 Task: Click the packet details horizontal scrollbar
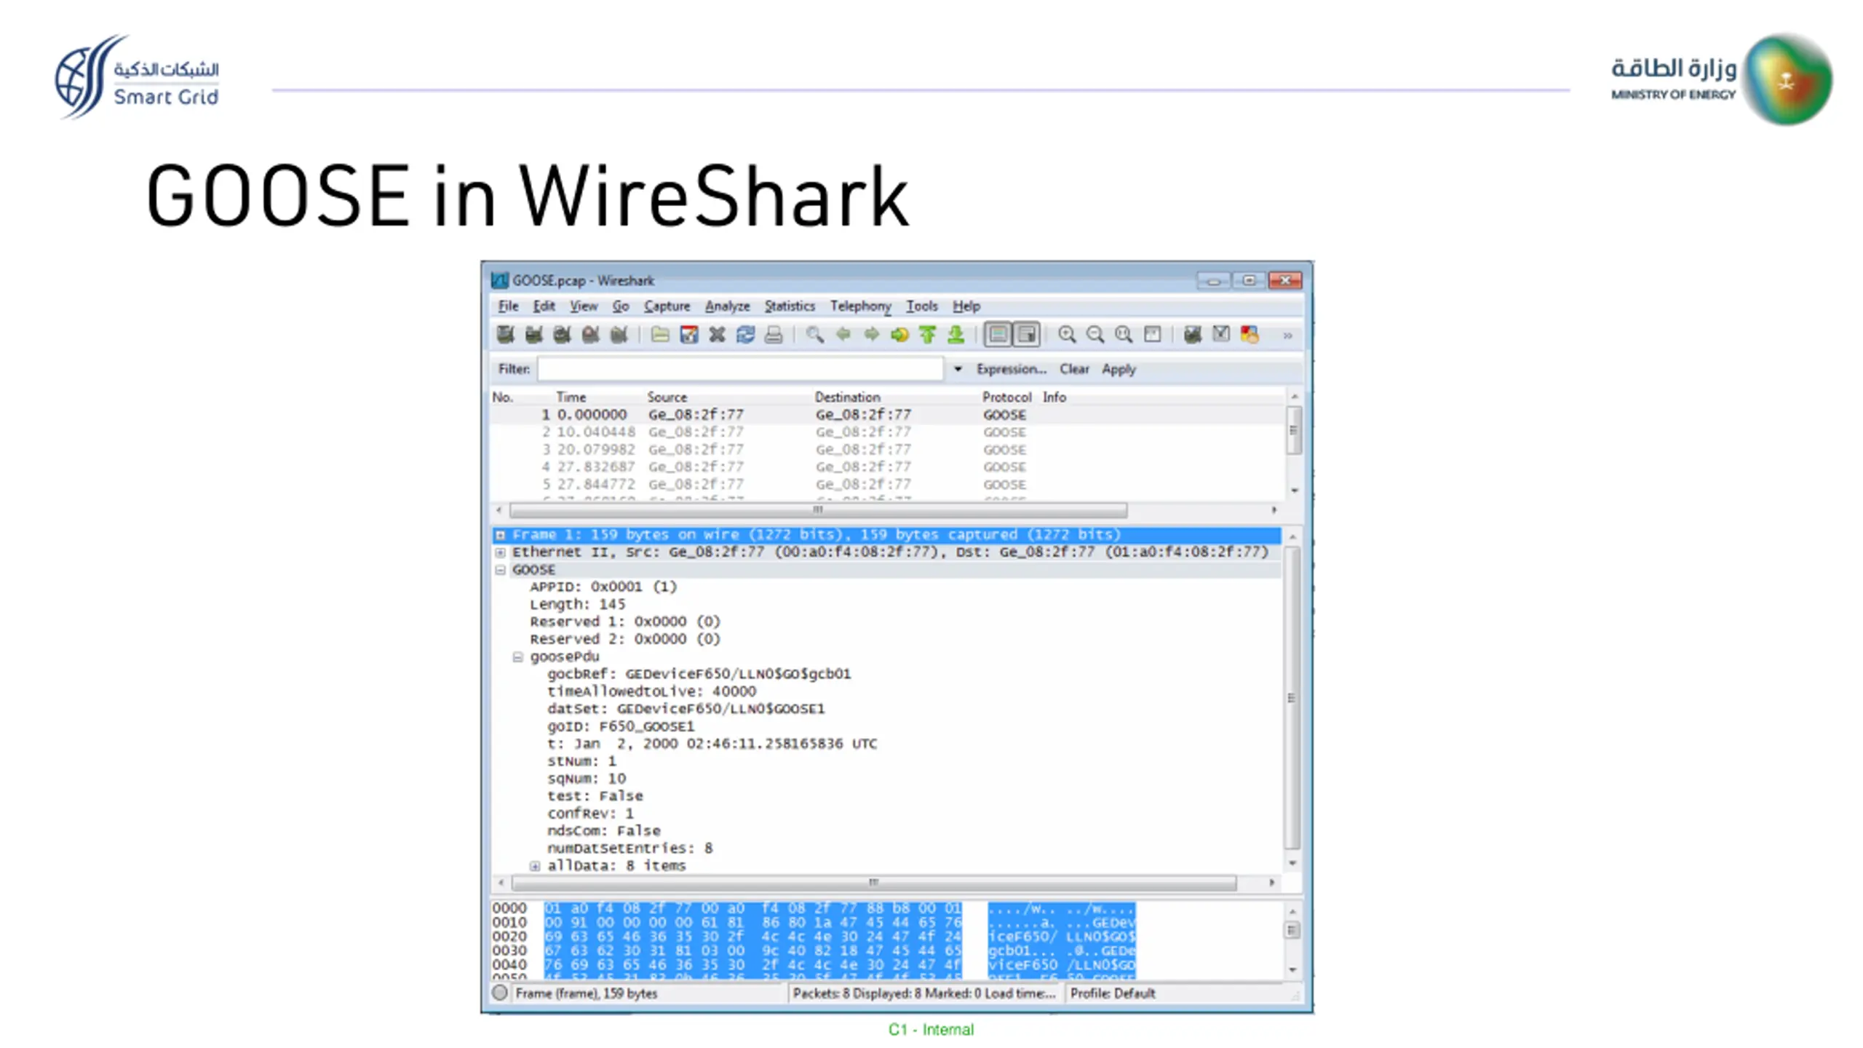point(873,883)
